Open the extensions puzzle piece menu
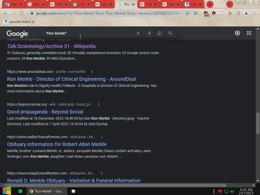Viewport: 260px width, 195px height. (230, 13)
